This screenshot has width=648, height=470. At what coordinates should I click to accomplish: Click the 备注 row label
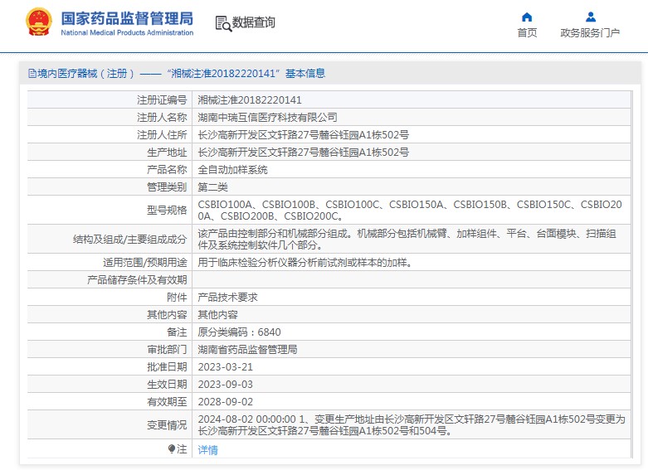(x=177, y=332)
